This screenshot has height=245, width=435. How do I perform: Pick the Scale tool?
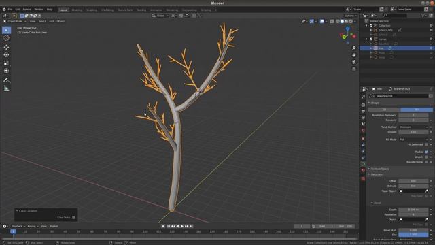point(6,63)
